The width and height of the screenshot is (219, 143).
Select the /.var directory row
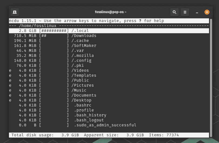point(109,51)
